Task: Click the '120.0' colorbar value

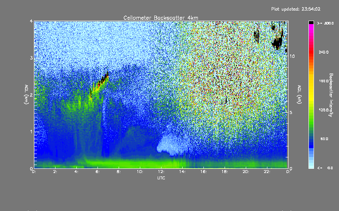Action: [x=324, y=110]
